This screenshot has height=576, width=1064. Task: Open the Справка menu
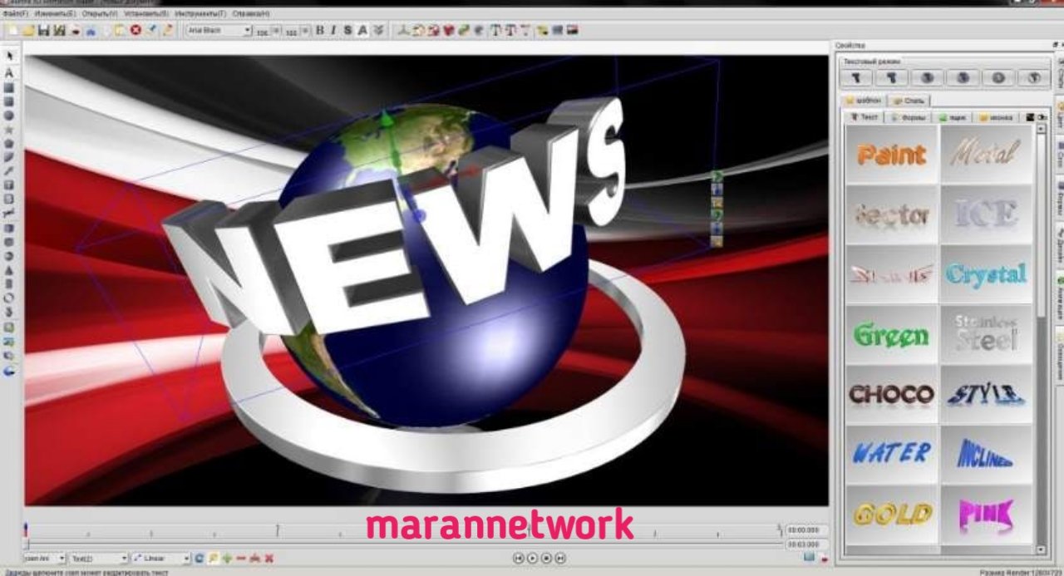pos(250,14)
